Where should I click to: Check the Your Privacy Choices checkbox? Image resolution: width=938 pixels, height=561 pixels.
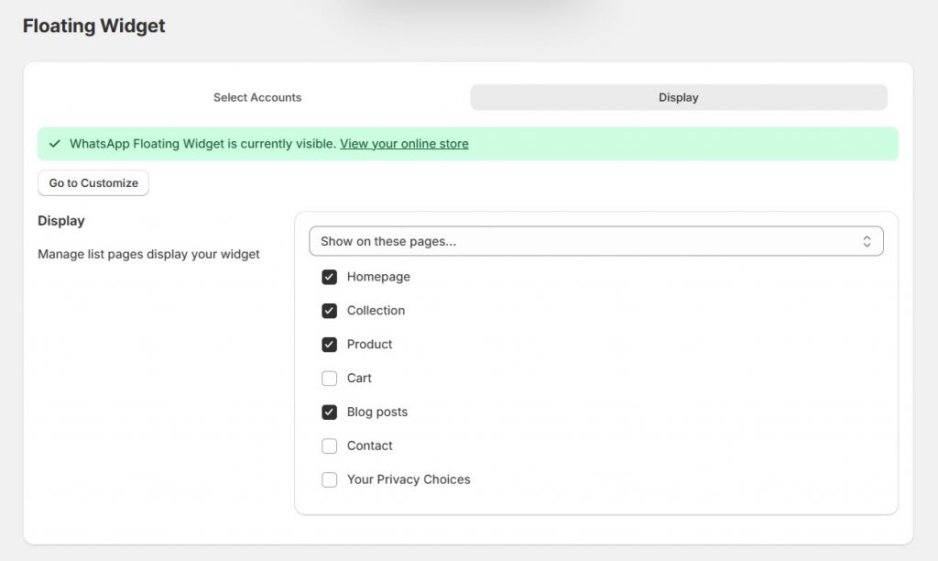pyautogui.click(x=329, y=479)
